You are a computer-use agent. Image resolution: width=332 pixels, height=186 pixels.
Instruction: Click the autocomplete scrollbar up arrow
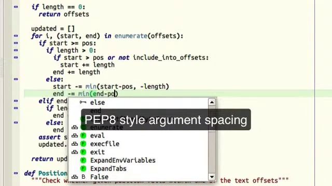[212, 102]
